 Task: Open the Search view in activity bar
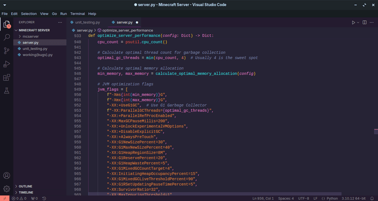pos(7,37)
